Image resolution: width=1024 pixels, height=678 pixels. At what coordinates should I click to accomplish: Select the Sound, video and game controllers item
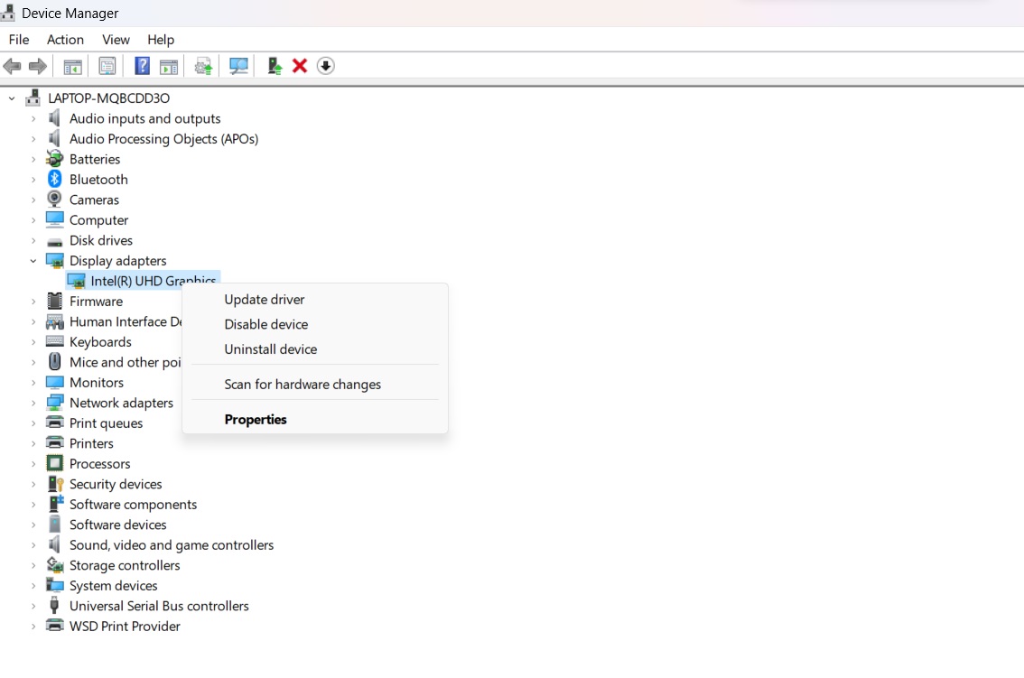[172, 545]
